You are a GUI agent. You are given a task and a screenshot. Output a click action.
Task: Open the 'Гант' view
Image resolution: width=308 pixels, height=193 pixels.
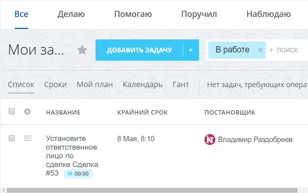pyautogui.click(x=181, y=85)
